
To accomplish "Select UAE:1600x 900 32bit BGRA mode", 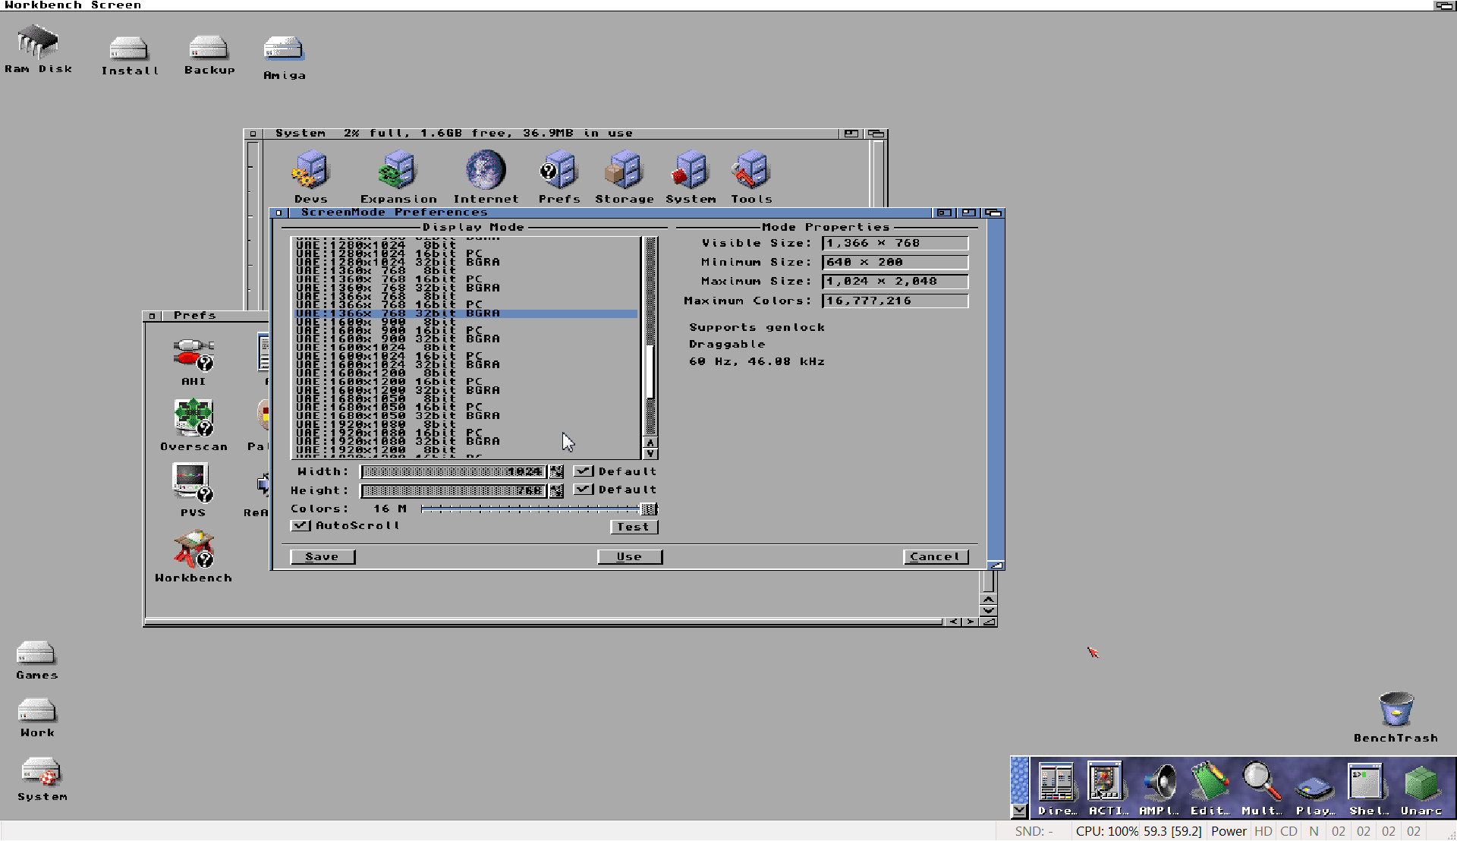I will coord(466,339).
